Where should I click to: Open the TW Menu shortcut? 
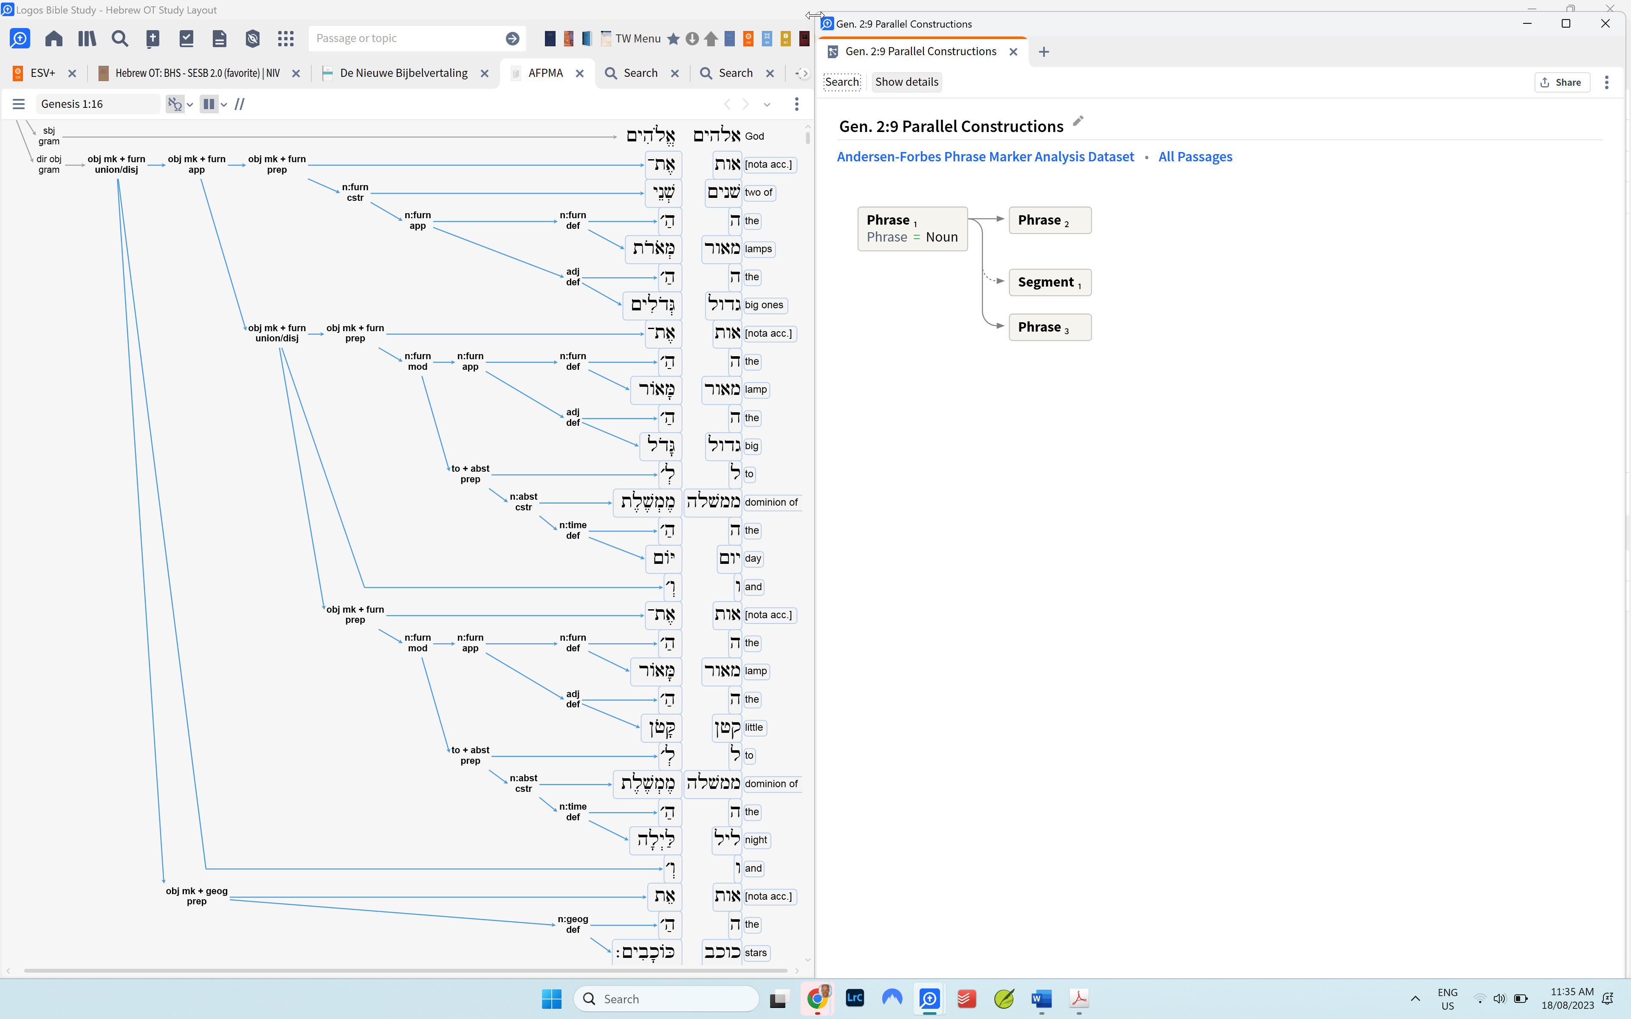tap(631, 38)
